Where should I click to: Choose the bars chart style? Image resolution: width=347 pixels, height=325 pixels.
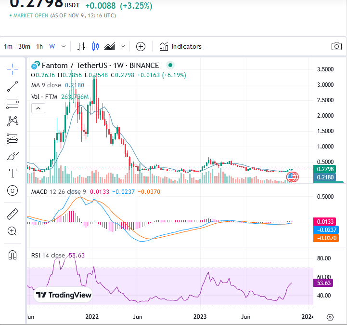coord(81,47)
